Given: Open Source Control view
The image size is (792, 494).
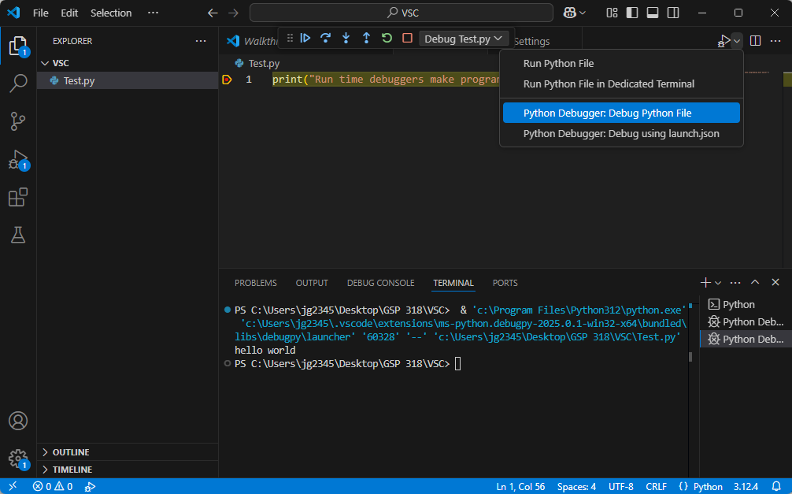Looking at the screenshot, I should pos(18,121).
